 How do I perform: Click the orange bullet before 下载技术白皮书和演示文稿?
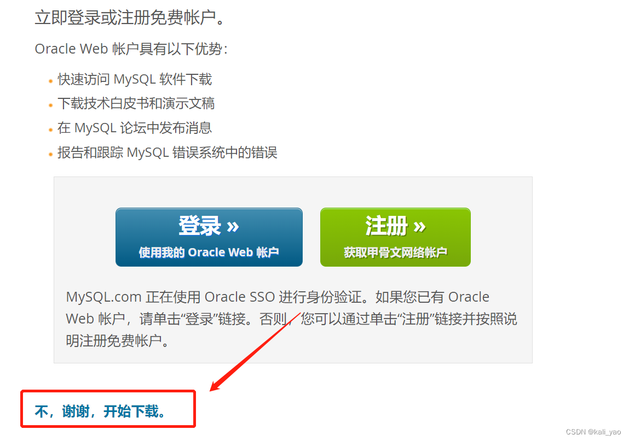pyautogui.click(x=50, y=105)
